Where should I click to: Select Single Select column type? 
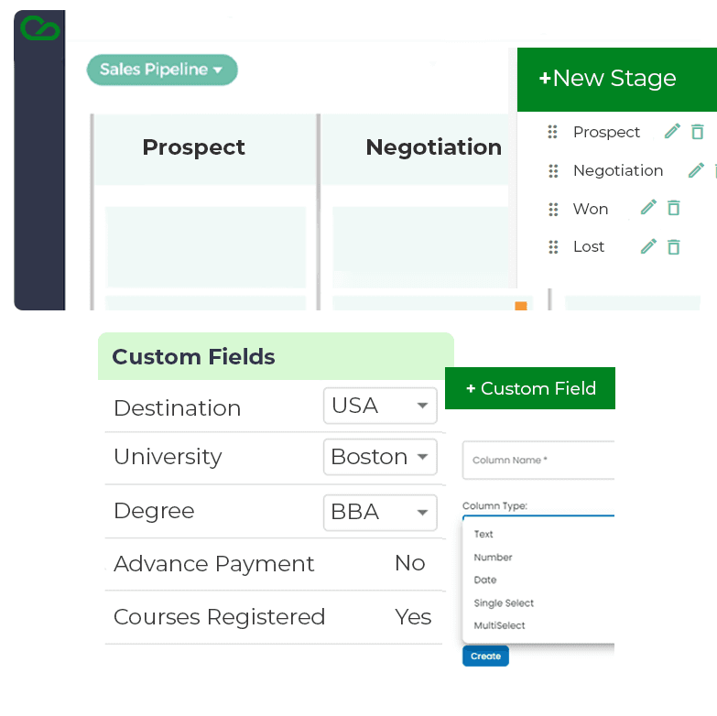pyautogui.click(x=504, y=603)
